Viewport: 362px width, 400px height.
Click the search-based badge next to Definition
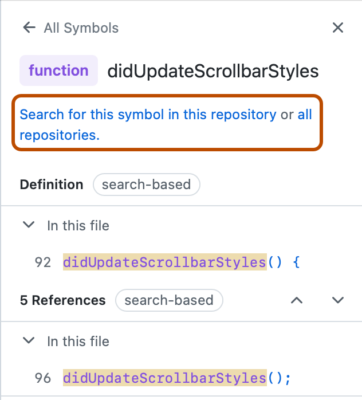146,185
